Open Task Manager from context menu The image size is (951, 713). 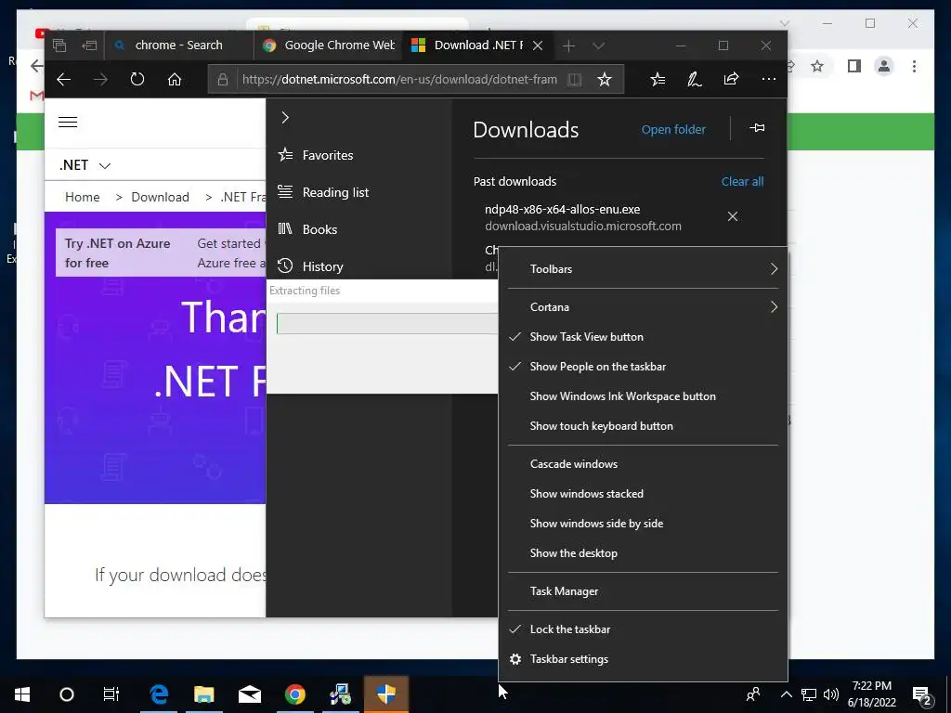[x=643, y=591]
